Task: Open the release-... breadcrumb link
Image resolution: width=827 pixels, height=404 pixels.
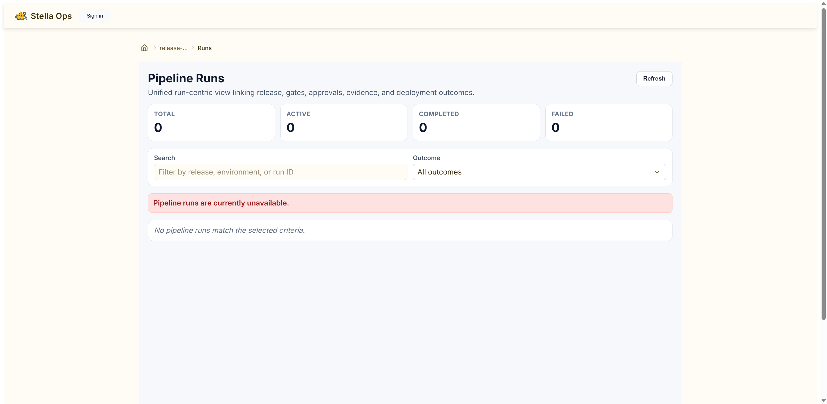Action: pyautogui.click(x=173, y=48)
